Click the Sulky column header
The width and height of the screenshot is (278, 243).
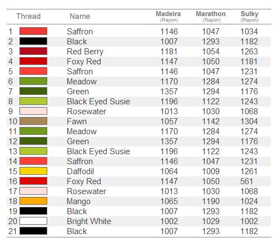coord(250,17)
